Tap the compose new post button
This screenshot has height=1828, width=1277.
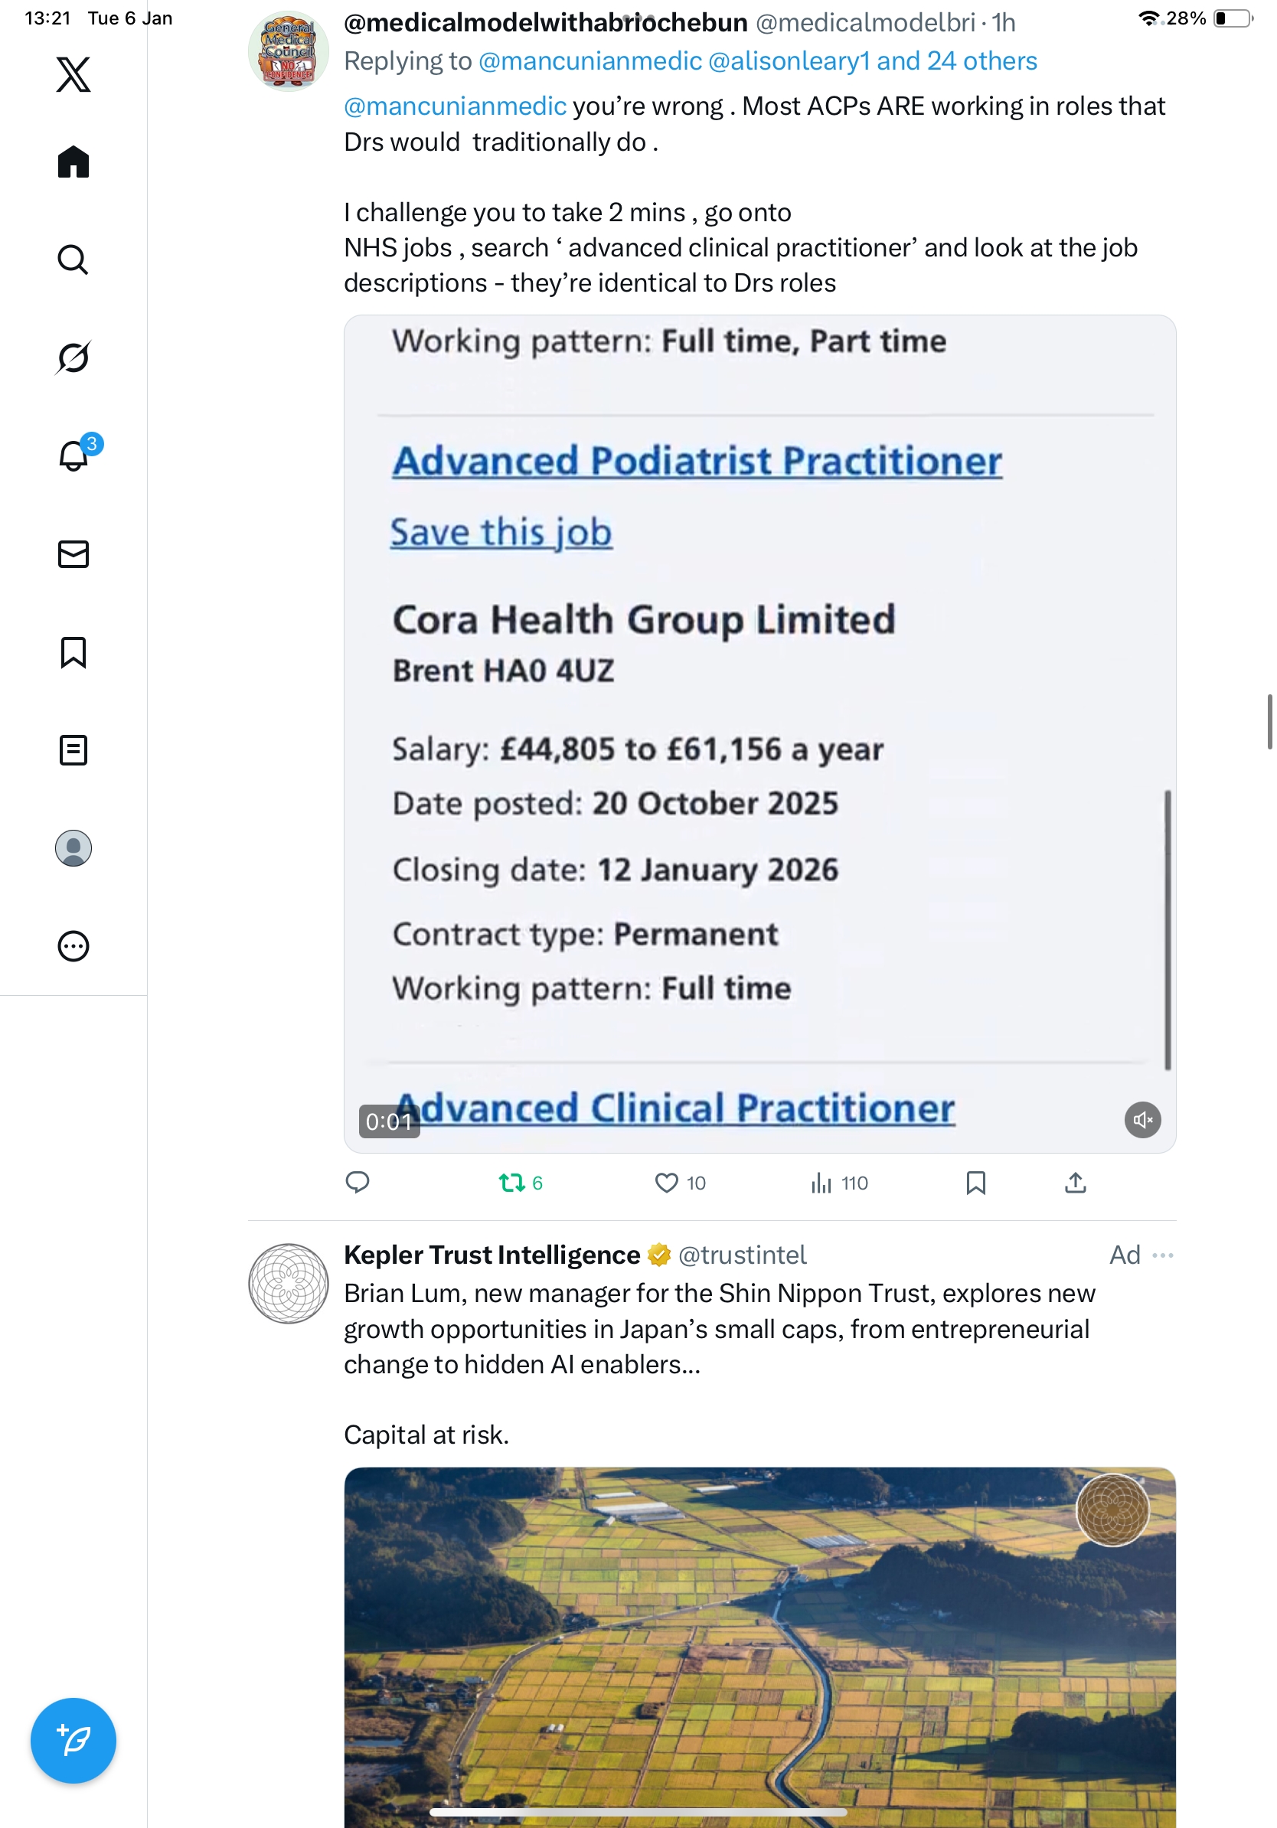point(73,1740)
